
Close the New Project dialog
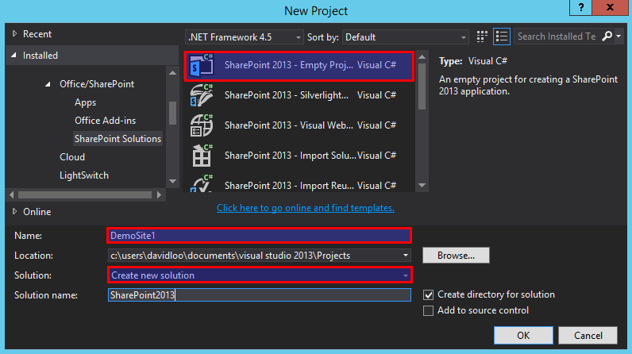[x=610, y=7]
